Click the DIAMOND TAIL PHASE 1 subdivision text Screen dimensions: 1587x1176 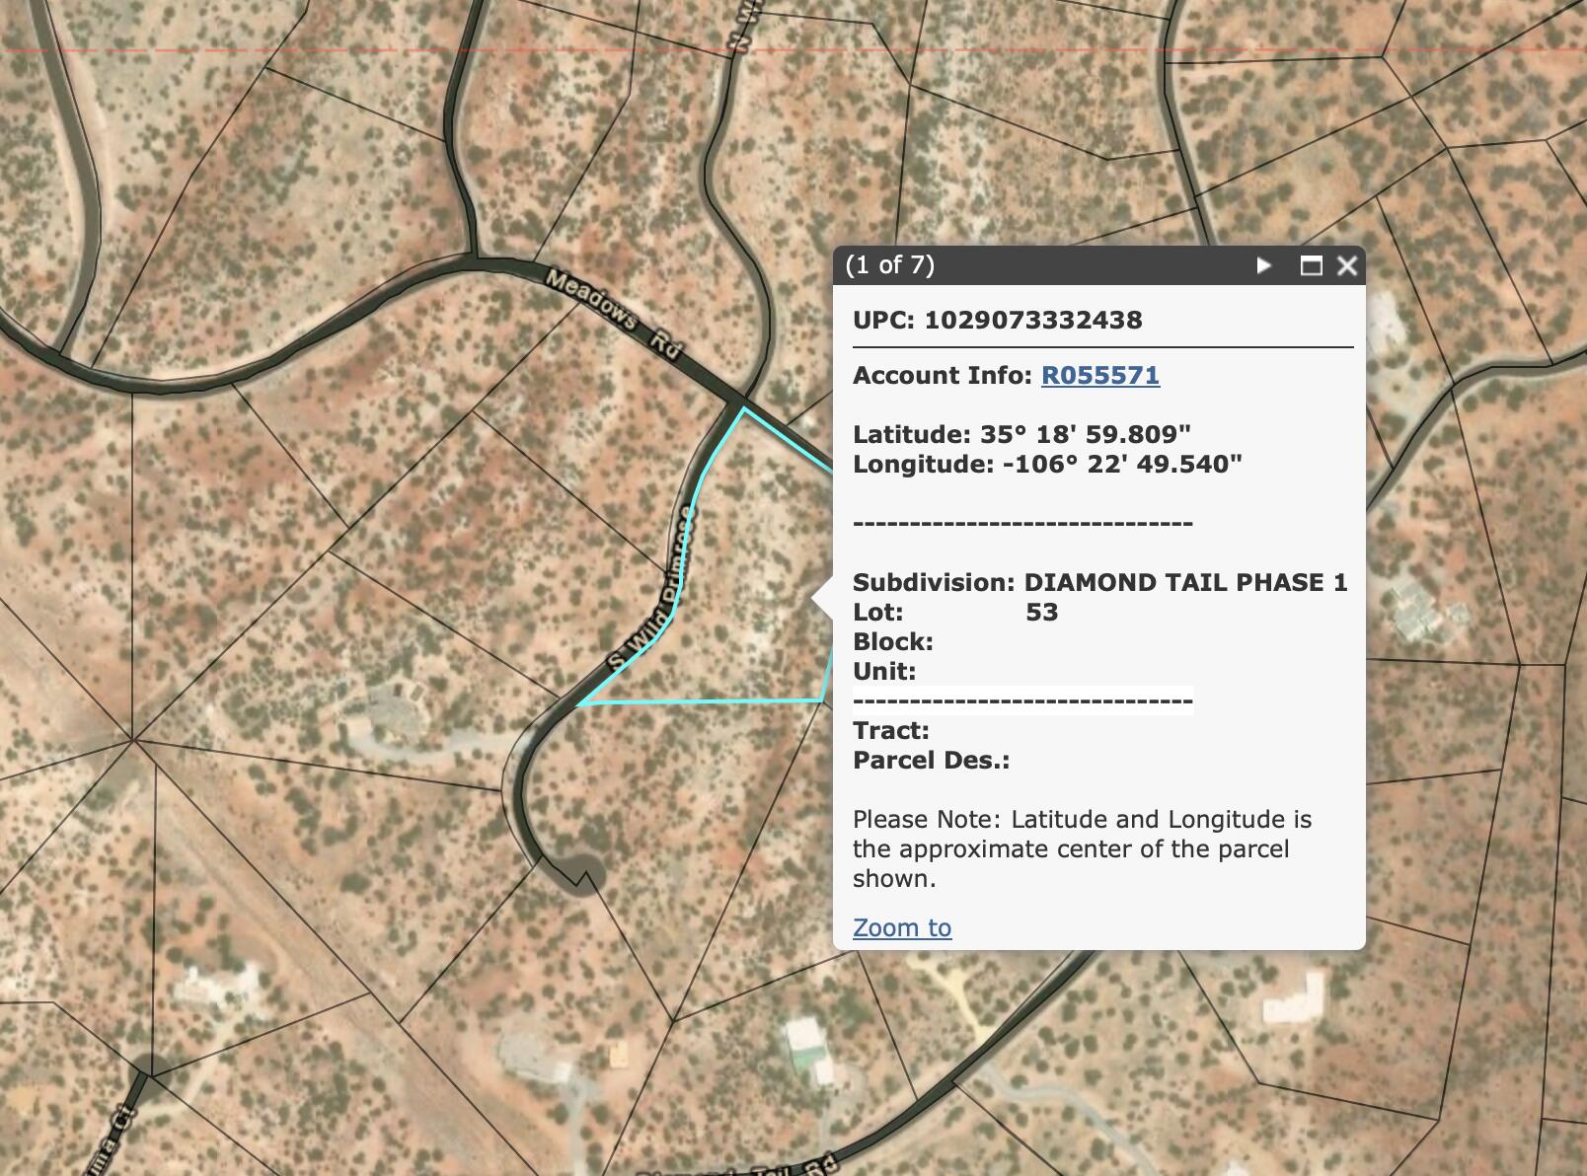1185,583
